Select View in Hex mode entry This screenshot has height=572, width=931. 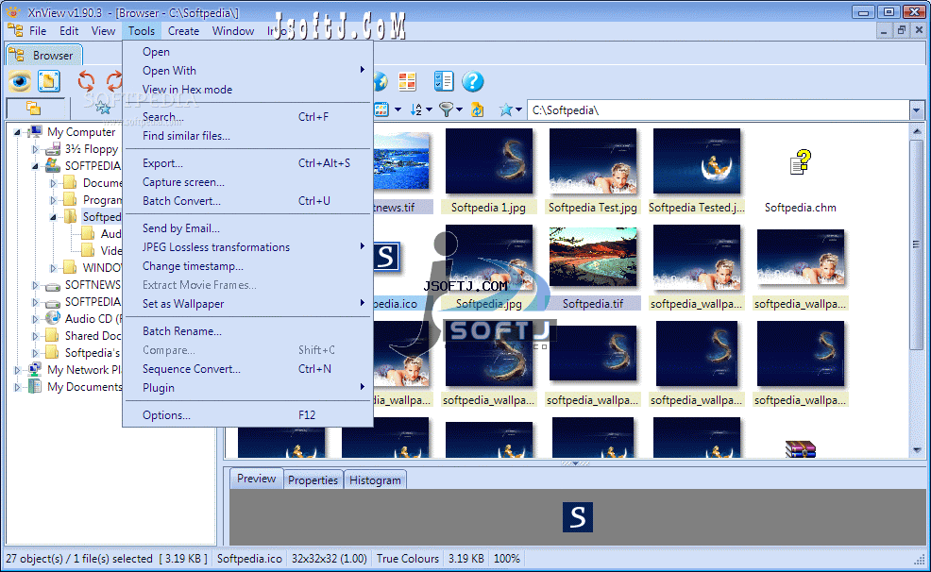click(x=247, y=90)
